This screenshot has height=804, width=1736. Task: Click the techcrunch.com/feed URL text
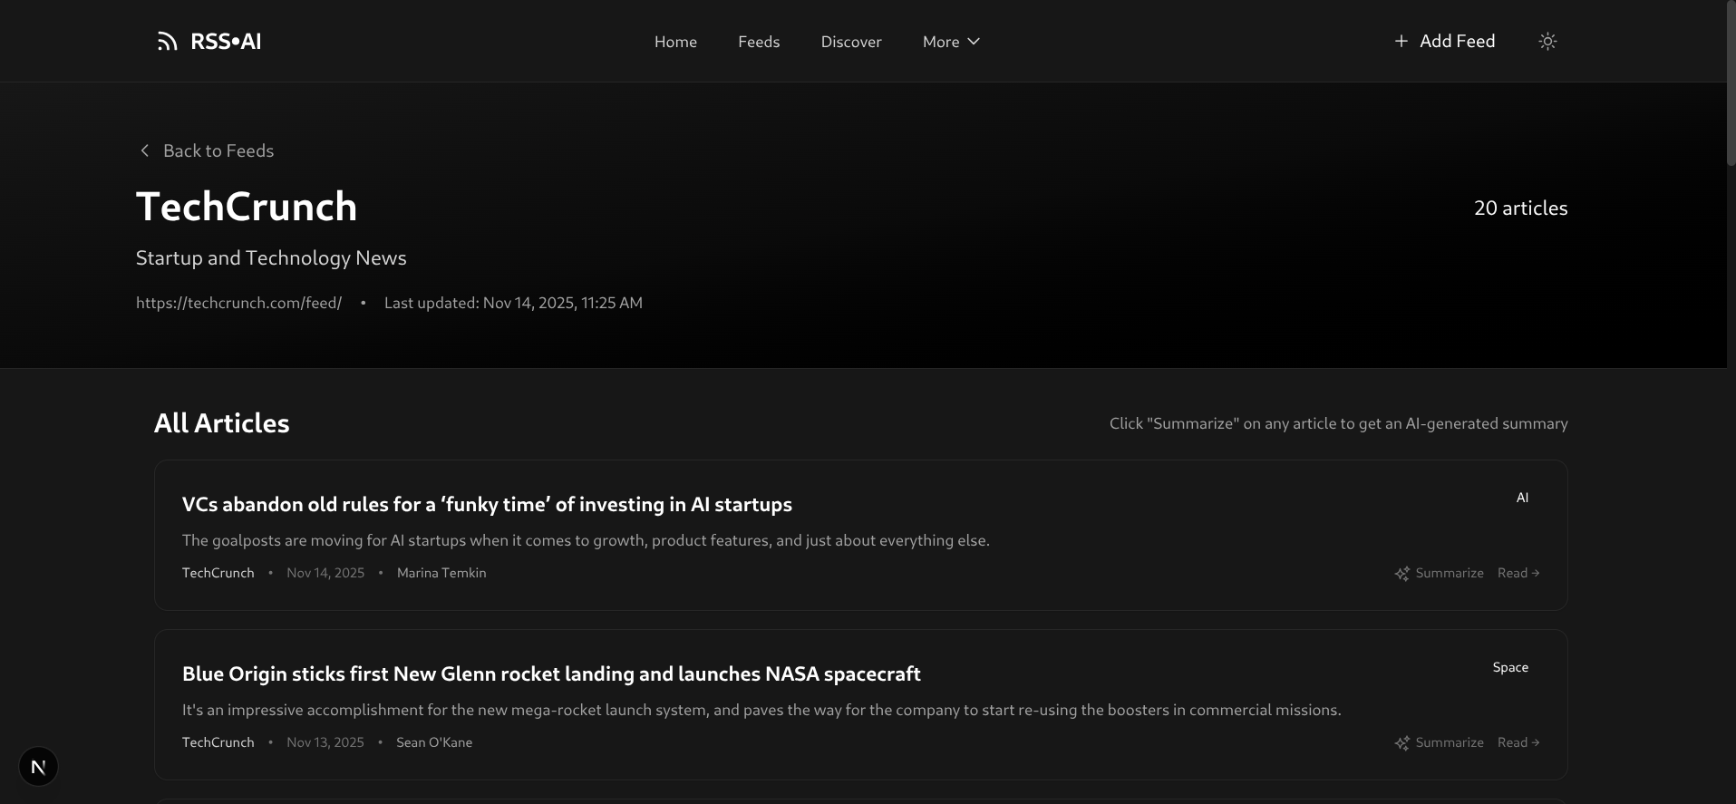click(x=238, y=303)
